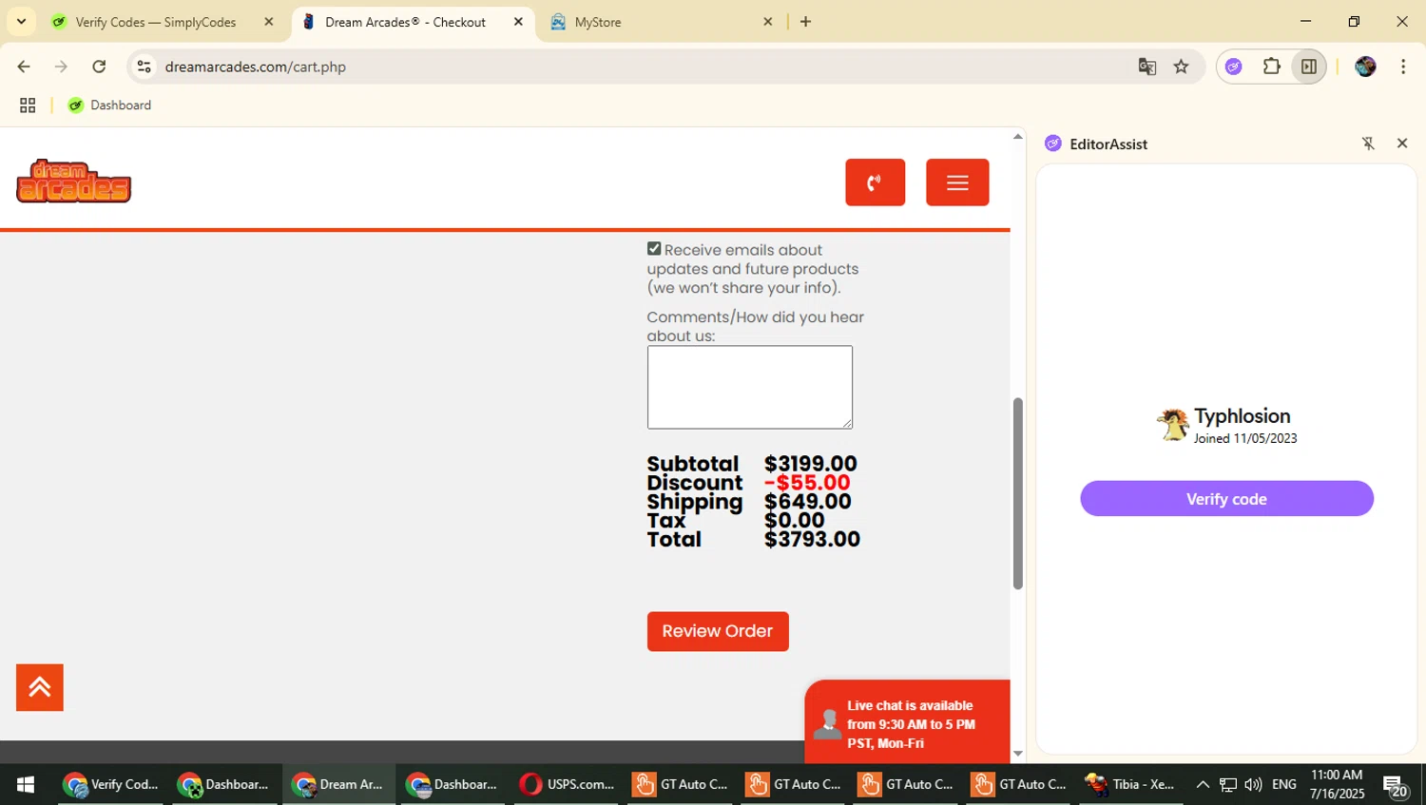Open the Google Translate page icon
The image size is (1426, 805).
1147,67
